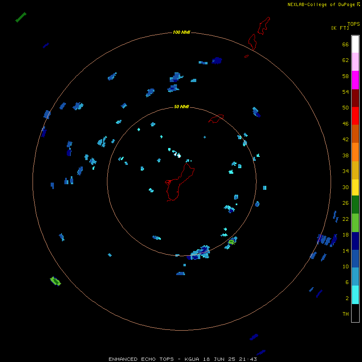Screen dimensions: 362x362
Task: Click the "10" legend value
Action: pyautogui.click(x=346, y=267)
